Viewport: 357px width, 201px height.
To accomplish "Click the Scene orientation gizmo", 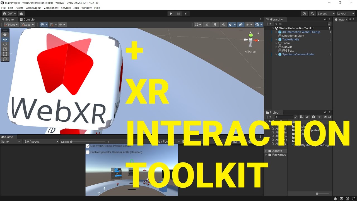I will (251, 40).
